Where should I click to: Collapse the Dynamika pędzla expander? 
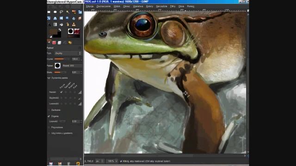pos(49,78)
